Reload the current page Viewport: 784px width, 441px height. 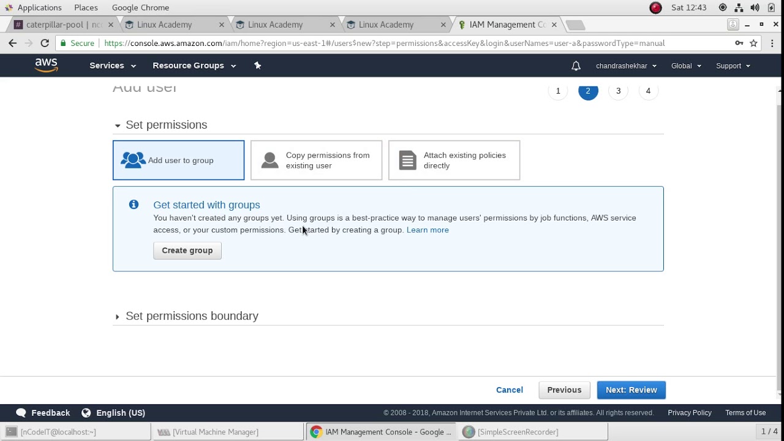coord(45,43)
